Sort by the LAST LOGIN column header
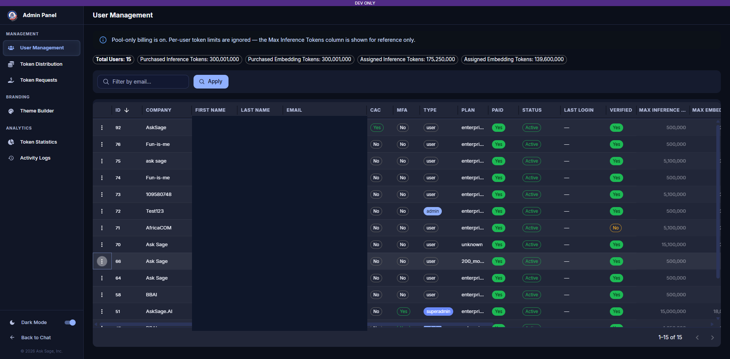The image size is (730, 359). click(579, 110)
